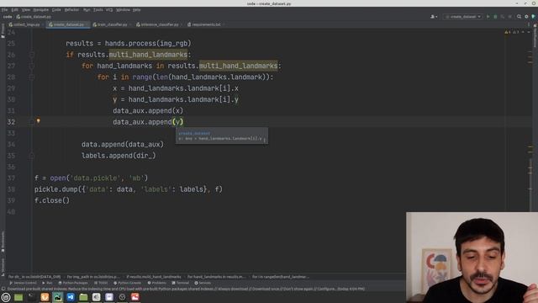Click the 'code' project breadcrumb in navigation bar
The height and width of the screenshot is (303, 538).
(x=8, y=17)
